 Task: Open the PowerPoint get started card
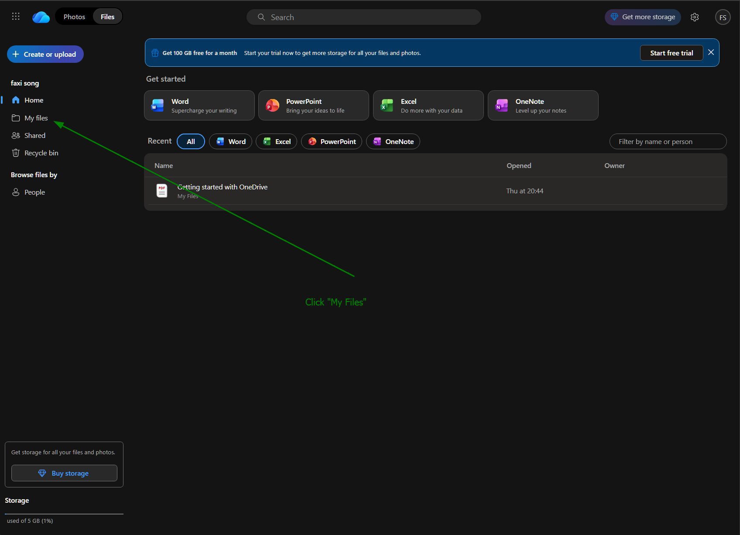click(314, 105)
